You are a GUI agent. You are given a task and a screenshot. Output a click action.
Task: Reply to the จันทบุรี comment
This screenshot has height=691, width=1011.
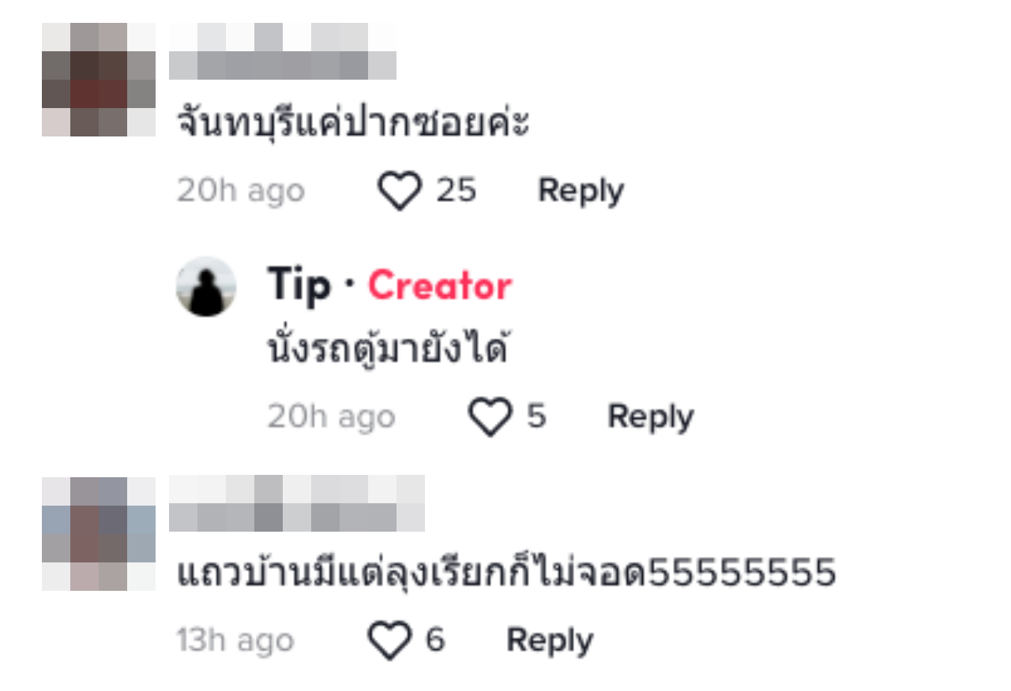[581, 191]
